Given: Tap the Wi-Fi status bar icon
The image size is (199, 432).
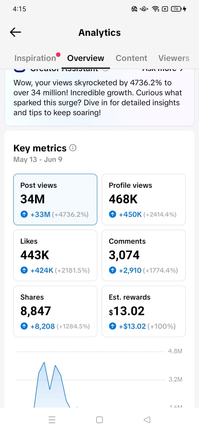Looking at the screenshot, I should click(x=156, y=9).
